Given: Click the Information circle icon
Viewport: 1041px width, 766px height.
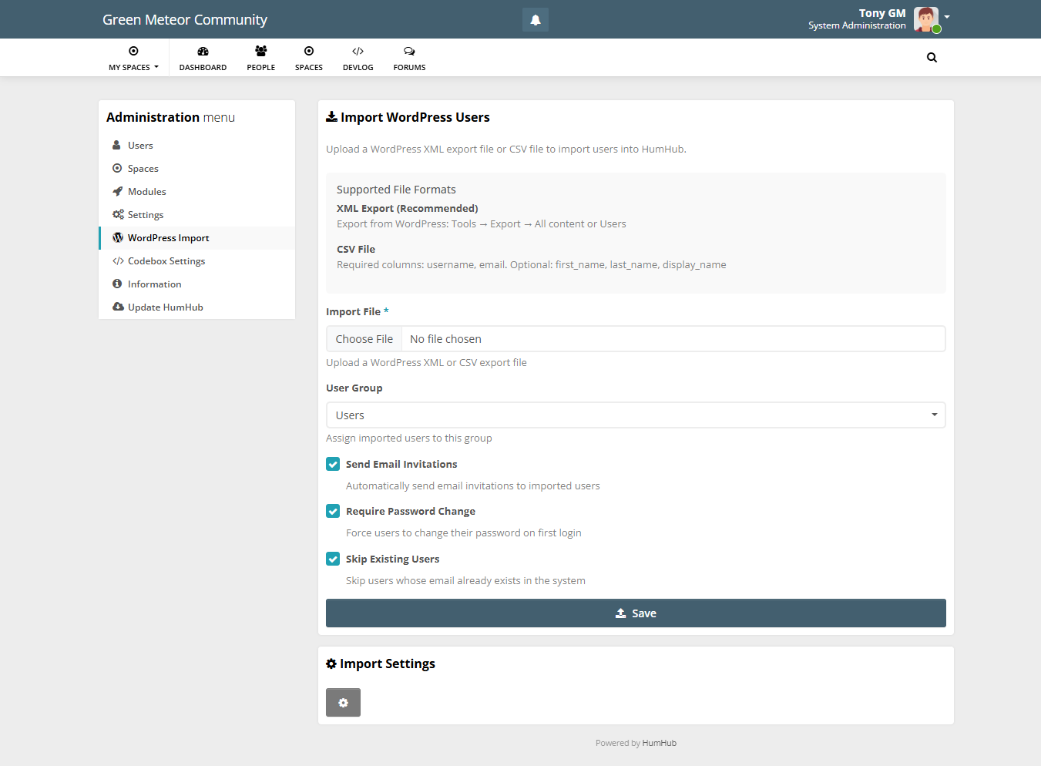Looking at the screenshot, I should point(117,284).
